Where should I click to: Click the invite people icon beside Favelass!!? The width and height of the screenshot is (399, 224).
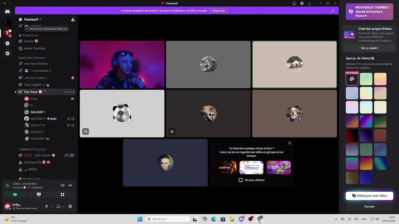(x=73, y=19)
